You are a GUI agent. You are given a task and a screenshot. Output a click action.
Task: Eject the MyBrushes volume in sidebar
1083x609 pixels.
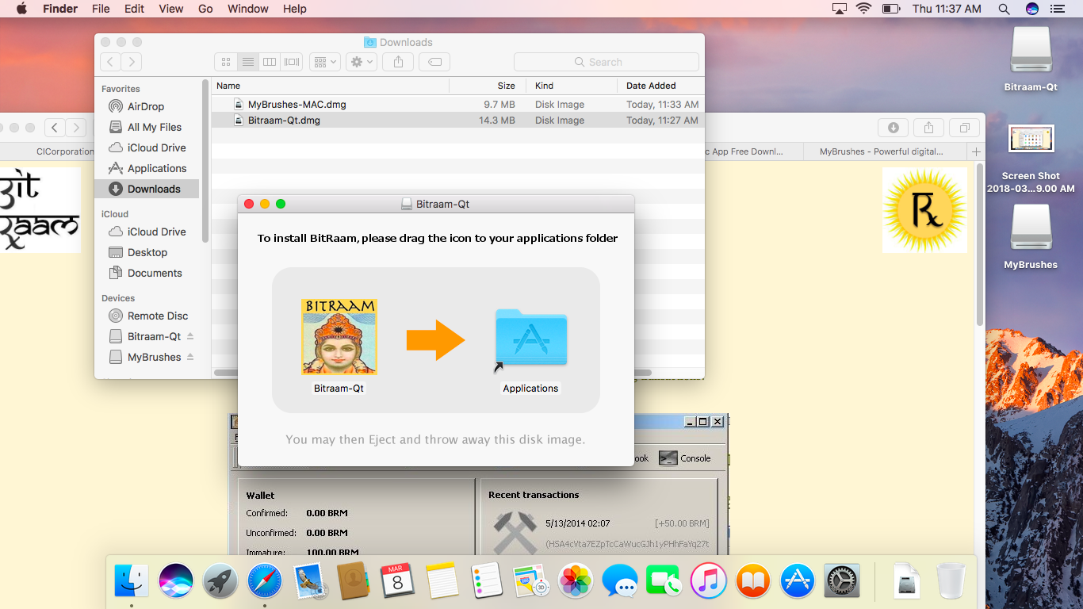pyautogui.click(x=190, y=357)
